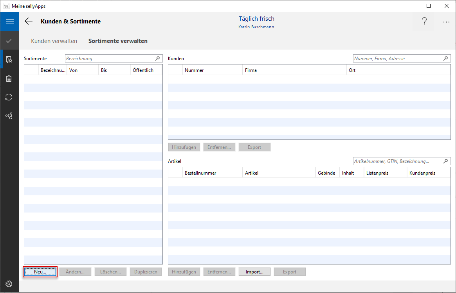Click the checkmark icon in sidebar
The height and width of the screenshot is (293, 456).
[x=9, y=41]
